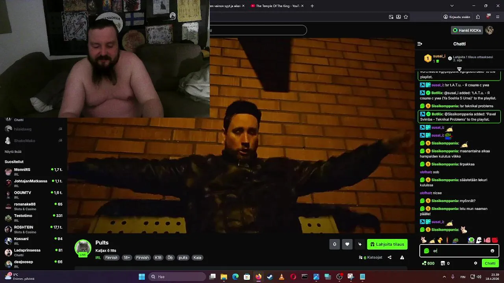Viewport: 504px width, 283px height.
Task: Select the pults stream tag
Action: point(183,258)
